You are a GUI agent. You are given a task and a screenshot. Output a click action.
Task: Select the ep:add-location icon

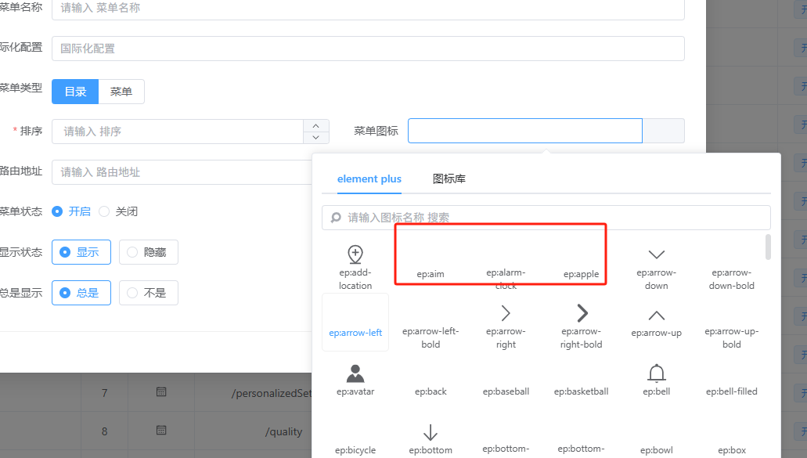(x=355, y=266)
